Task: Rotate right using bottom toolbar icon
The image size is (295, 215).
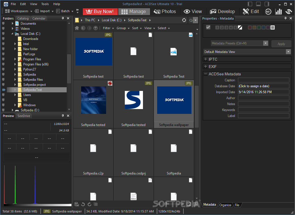Action: 89,204
